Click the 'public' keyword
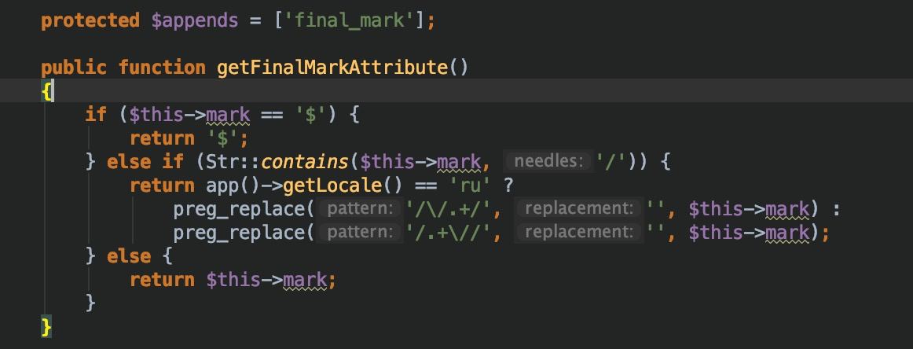The height and width of the screenshot is (349, 913). coord(74,68)
